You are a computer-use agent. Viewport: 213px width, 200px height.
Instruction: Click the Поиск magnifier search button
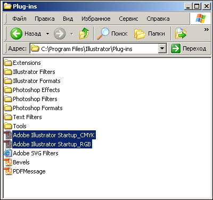tap(112, 34)
